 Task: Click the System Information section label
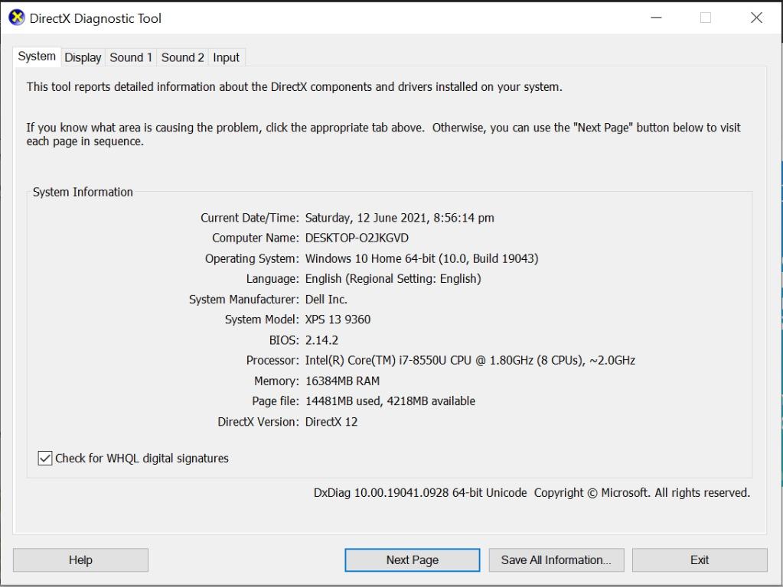coord(83,192)
